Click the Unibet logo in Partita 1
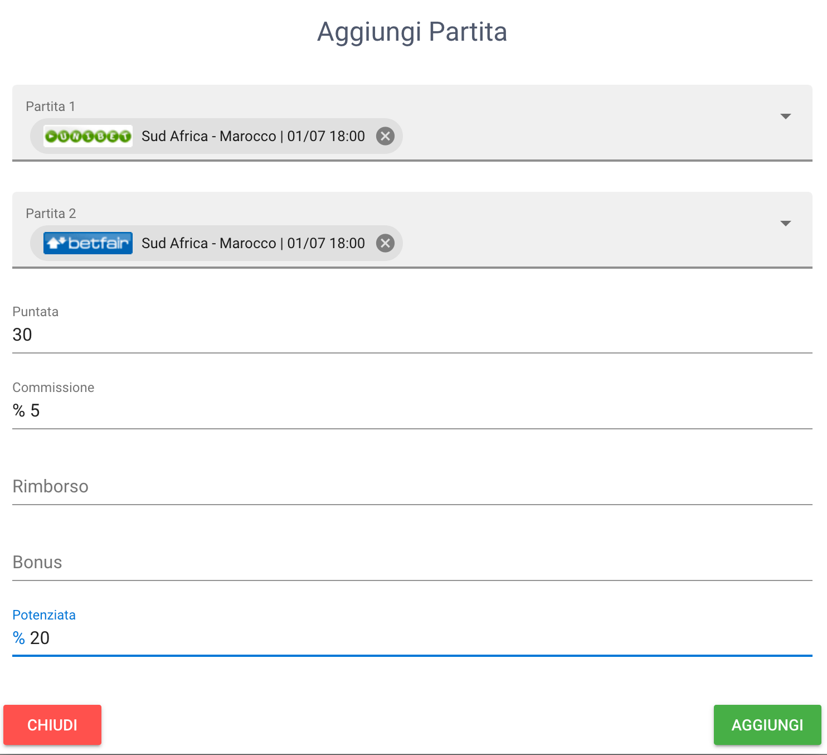The width and height of the screenshot is (827, 755). point(88,136)
